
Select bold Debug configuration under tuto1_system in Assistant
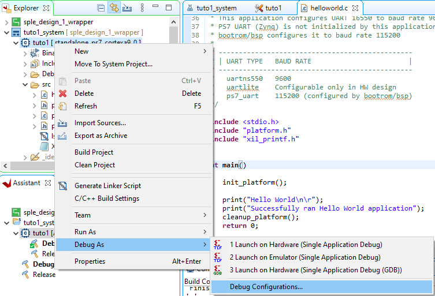(38, 264)
